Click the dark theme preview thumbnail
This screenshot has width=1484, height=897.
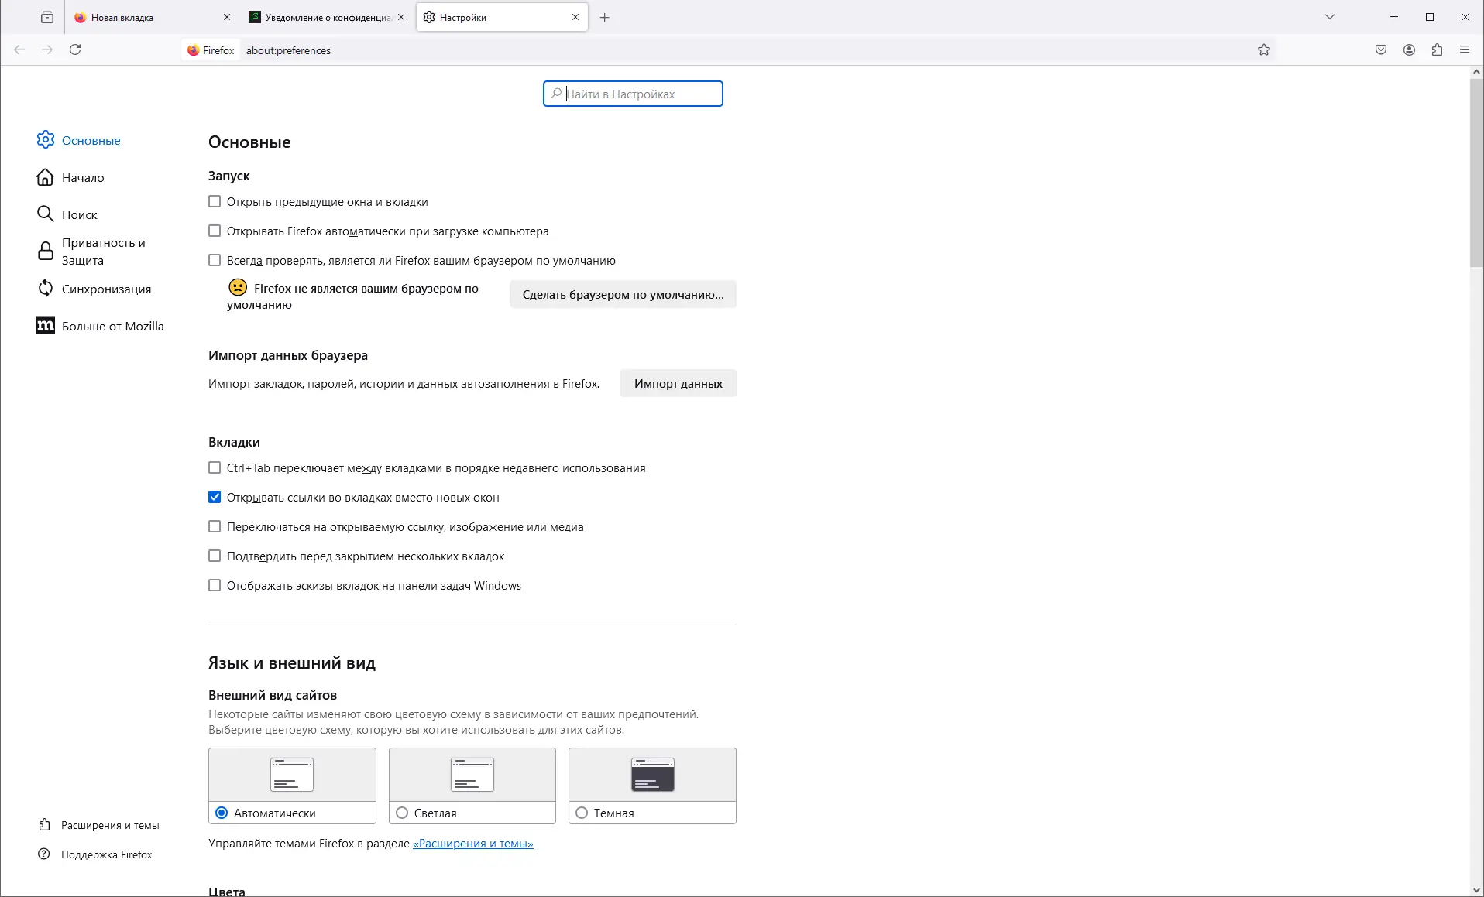[652, 775]
